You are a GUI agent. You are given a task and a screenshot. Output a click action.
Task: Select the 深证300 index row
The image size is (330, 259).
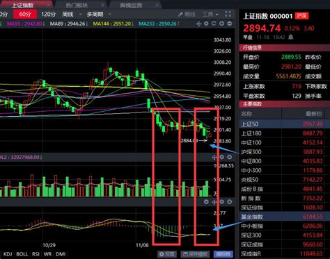[x=285, y=235]
